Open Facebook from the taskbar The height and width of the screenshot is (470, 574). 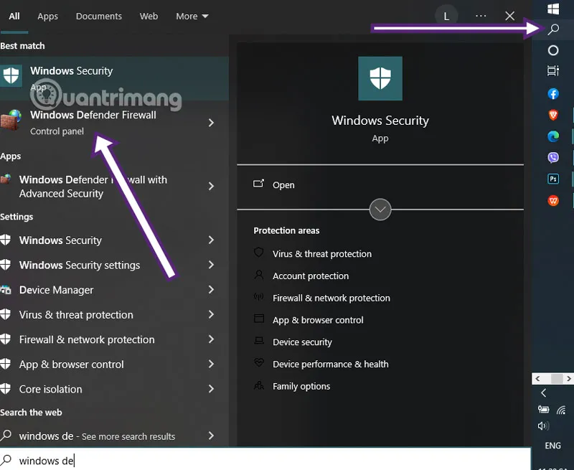click(552, 94)
